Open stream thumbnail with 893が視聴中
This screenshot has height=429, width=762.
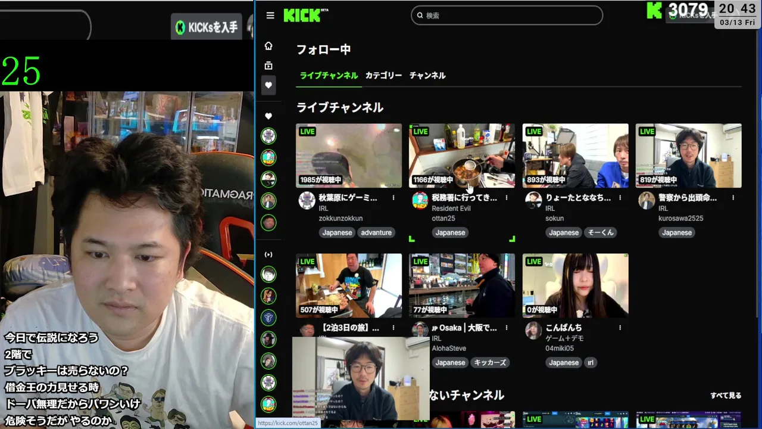575,156
